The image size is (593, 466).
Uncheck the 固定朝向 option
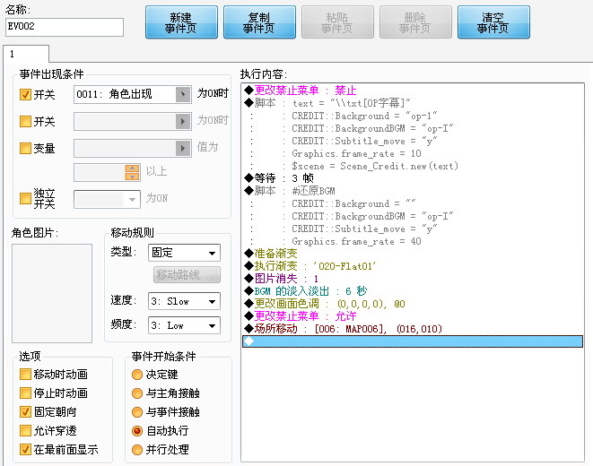(25, 412)
